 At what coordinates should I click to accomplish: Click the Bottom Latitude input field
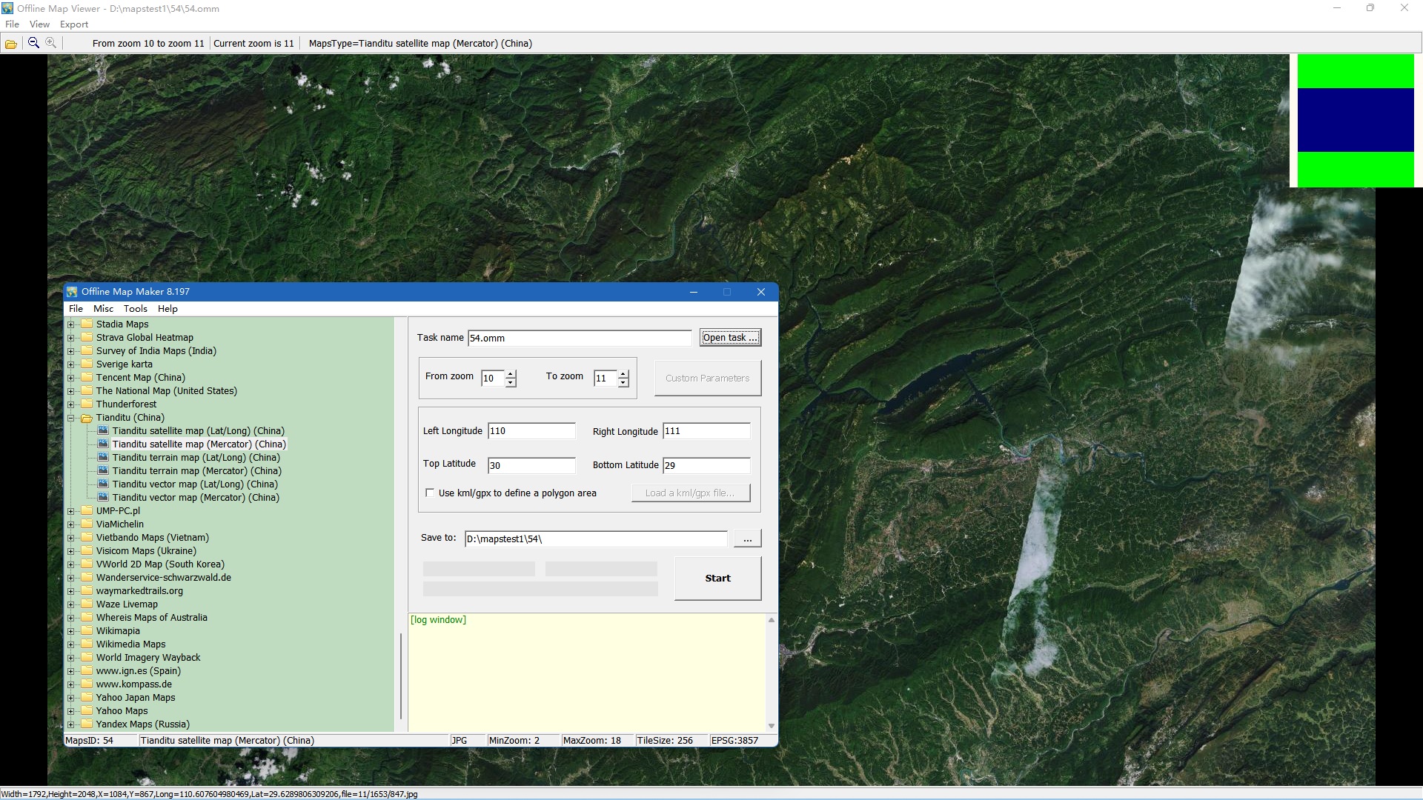[706, 465]
